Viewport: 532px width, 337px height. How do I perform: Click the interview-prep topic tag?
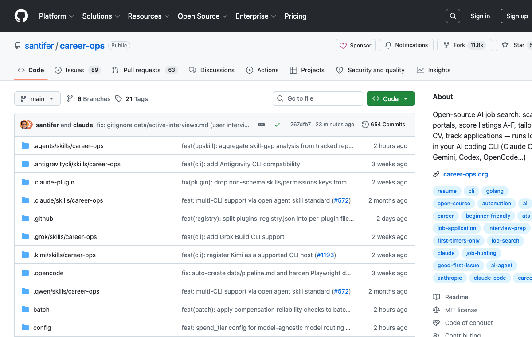click(x=507, y=228)
